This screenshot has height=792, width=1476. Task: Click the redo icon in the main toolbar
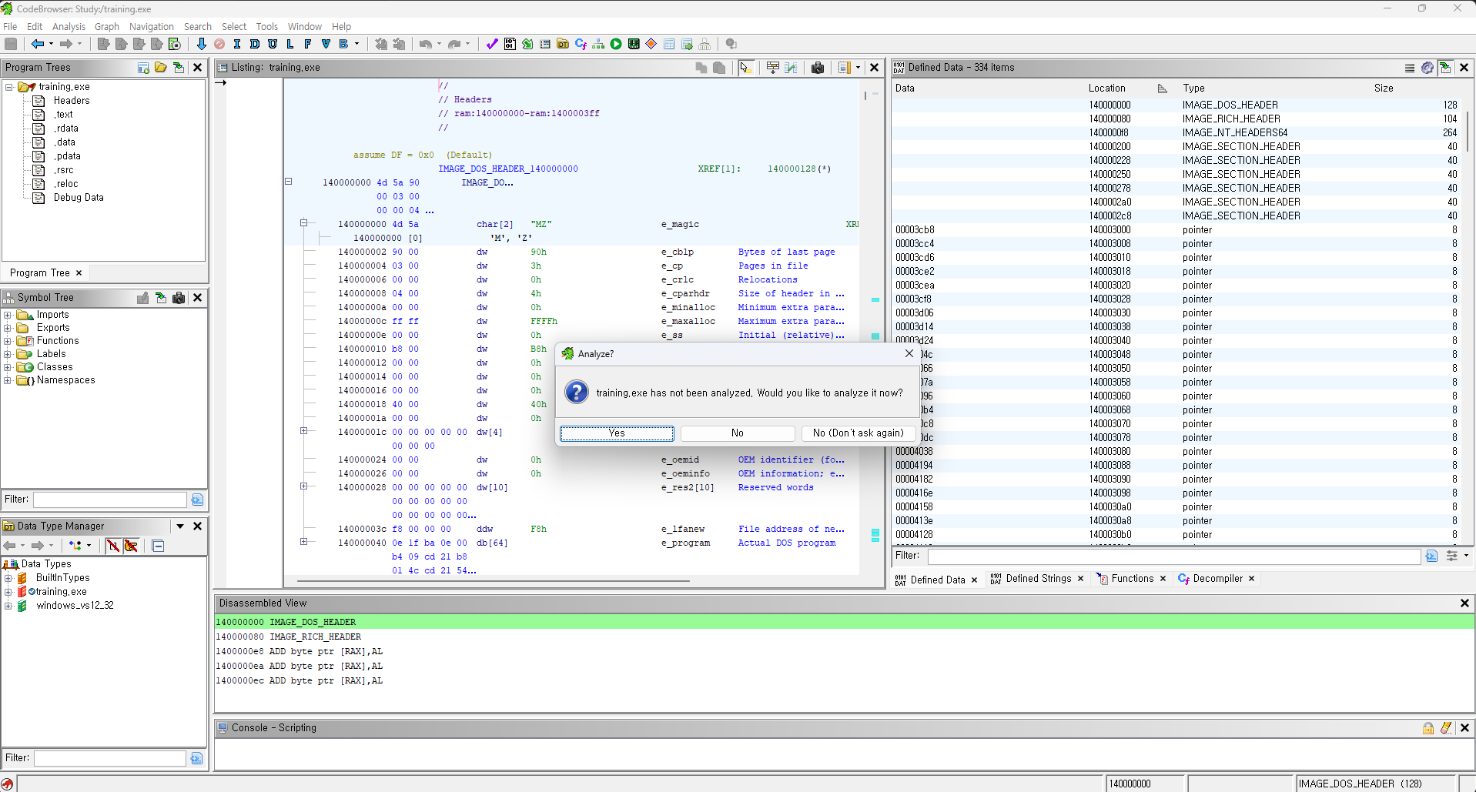453,44
